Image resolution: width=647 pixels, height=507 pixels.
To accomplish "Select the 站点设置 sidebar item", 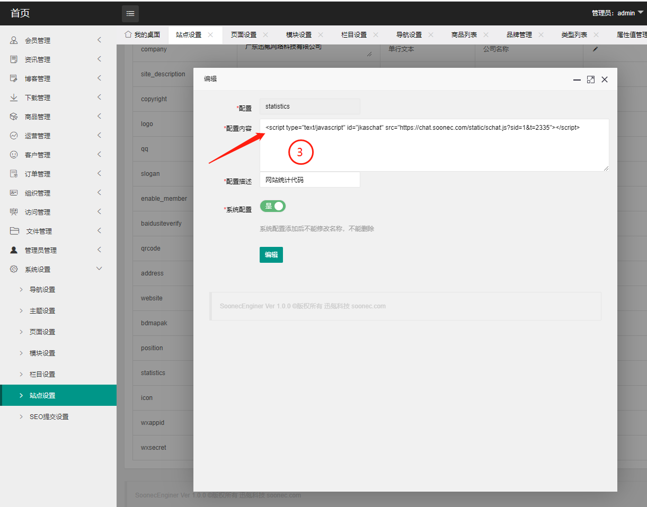I will pyautogui.click(x=58, y=395).
